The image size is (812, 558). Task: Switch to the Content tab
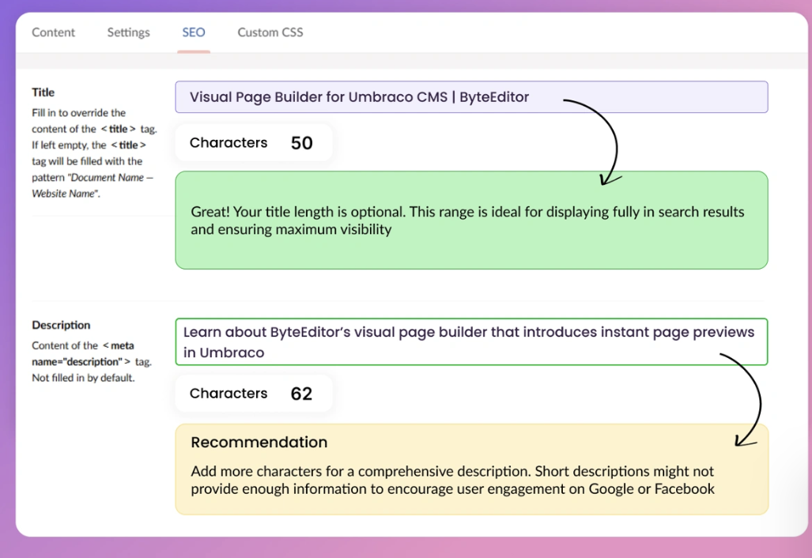(x=53, y=32)
